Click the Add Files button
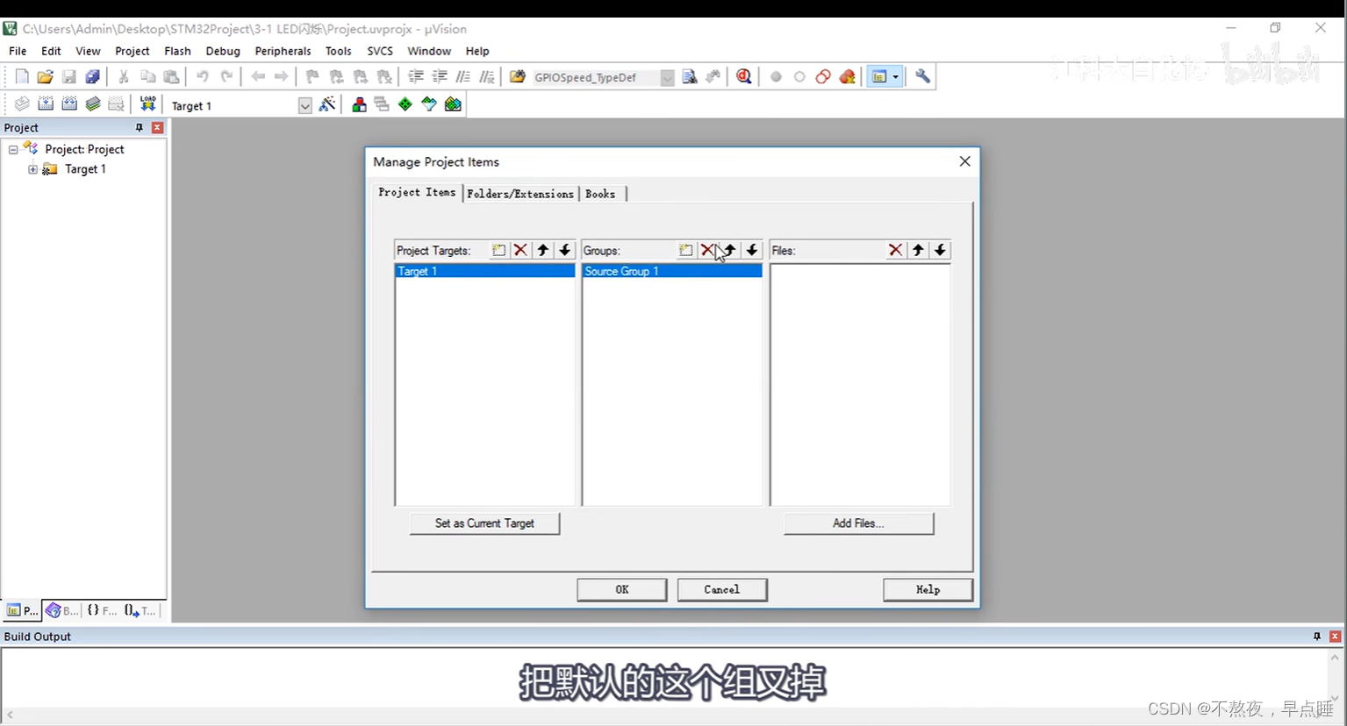Viewport: 1347px width, 726px height. (857, 523)
